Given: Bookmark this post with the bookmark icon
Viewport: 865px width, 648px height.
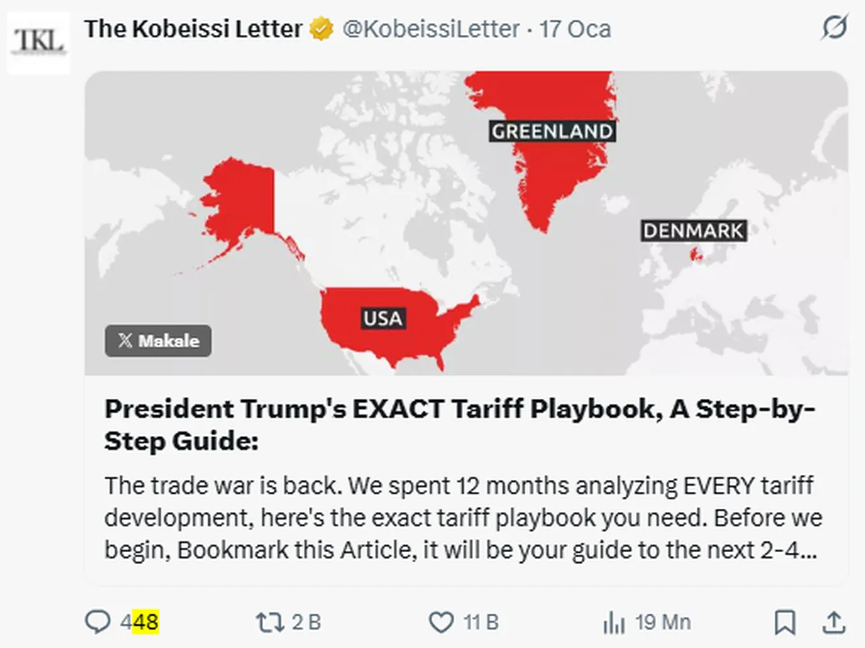Looking at the screenshot, I should (x=785, y=622).
